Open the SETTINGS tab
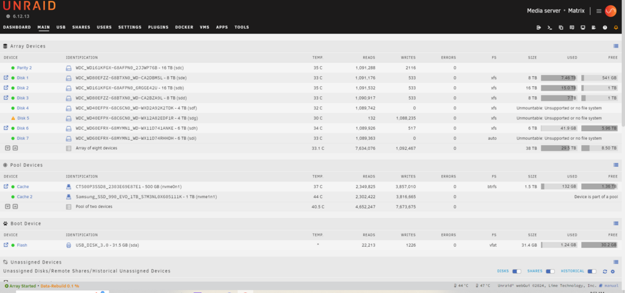This screenshot has width=625, height=293. 130,27
